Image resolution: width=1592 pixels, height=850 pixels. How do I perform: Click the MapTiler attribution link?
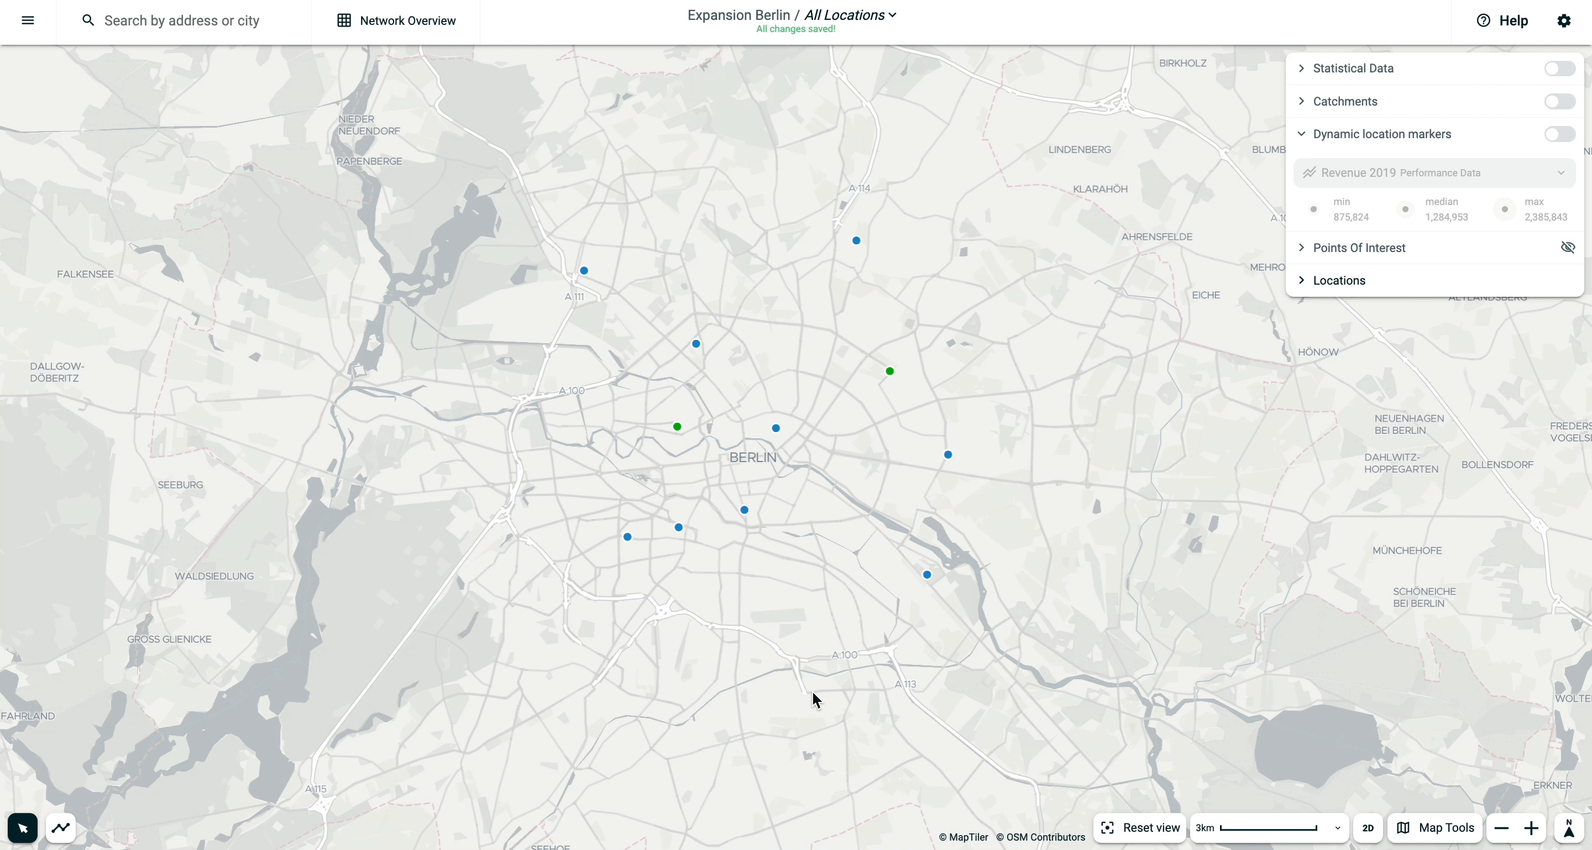point(963,837)
